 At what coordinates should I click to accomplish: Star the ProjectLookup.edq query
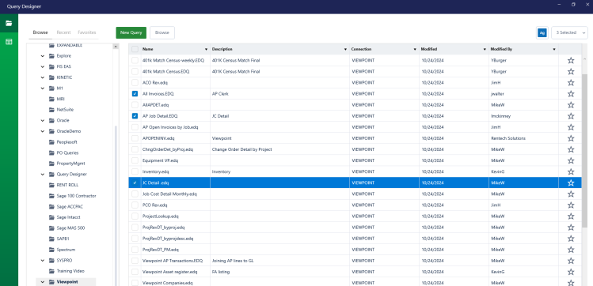coord(571,216)
